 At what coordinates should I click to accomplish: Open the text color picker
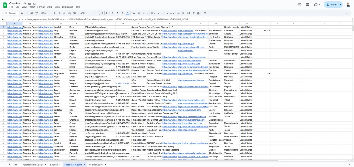coord(127,13)
